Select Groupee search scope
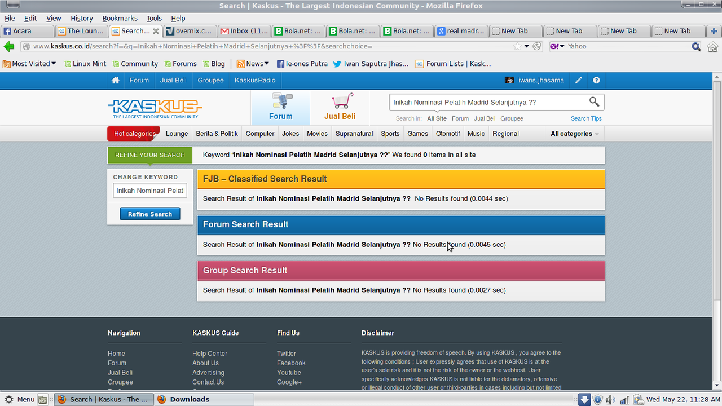 pos(512,118)
